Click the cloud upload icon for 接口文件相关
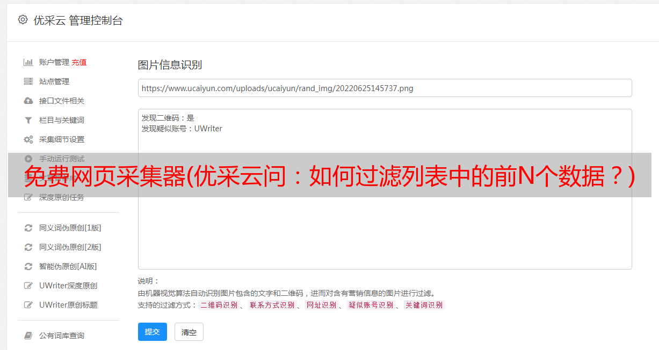The height and width of the screenshot is (350, 659). click(x=28, y=101)
